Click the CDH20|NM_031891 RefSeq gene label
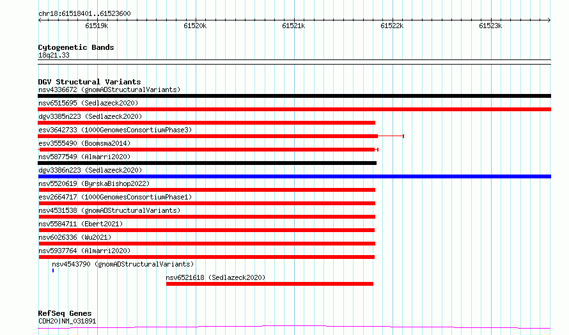Viewport: 569px width, 335px height. coord(67,321)
